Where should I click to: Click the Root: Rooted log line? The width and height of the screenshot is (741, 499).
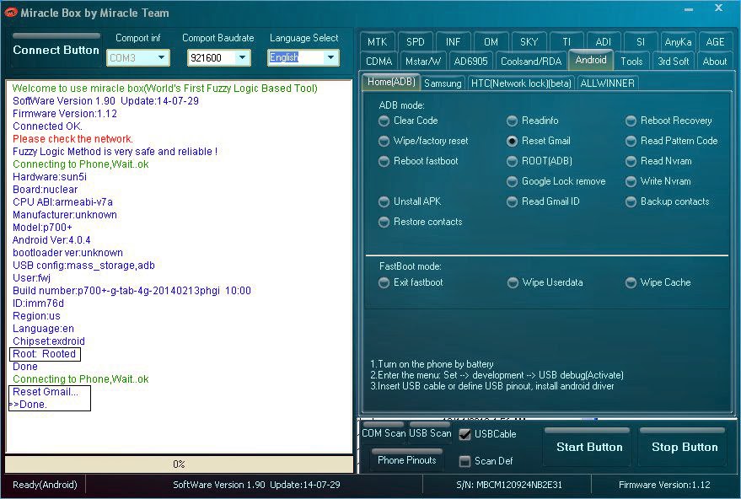(x=45, y=354)
